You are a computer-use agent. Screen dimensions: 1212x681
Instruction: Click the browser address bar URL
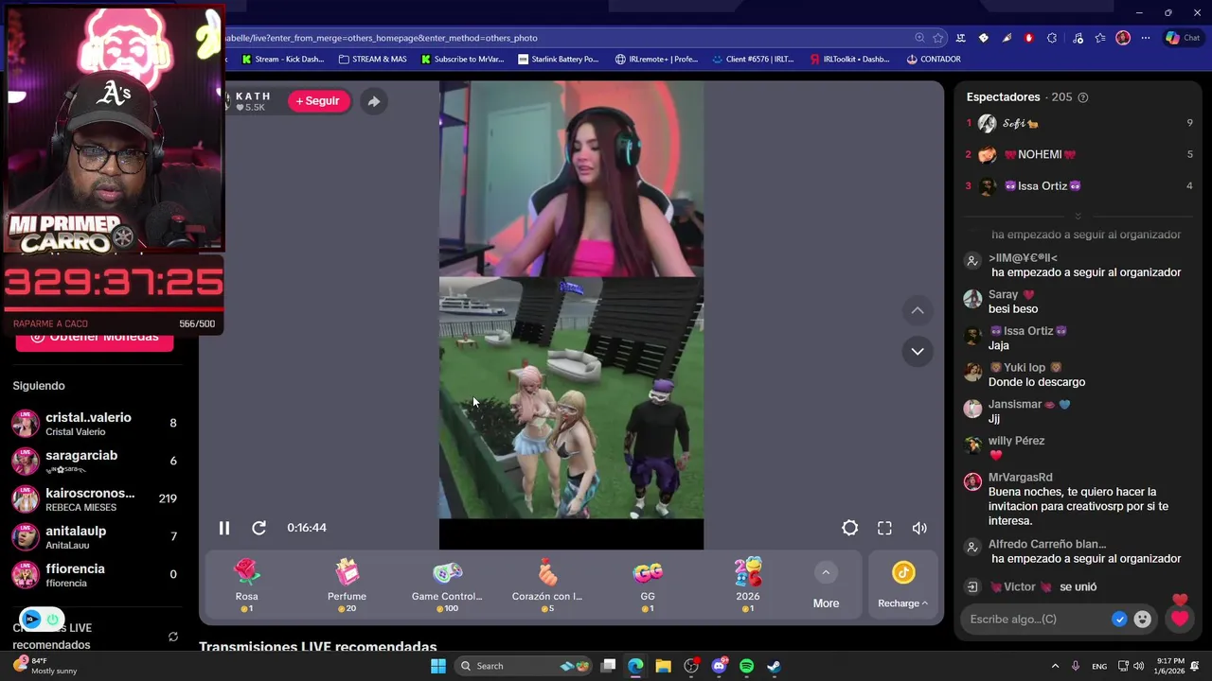[x=382, y=38]
